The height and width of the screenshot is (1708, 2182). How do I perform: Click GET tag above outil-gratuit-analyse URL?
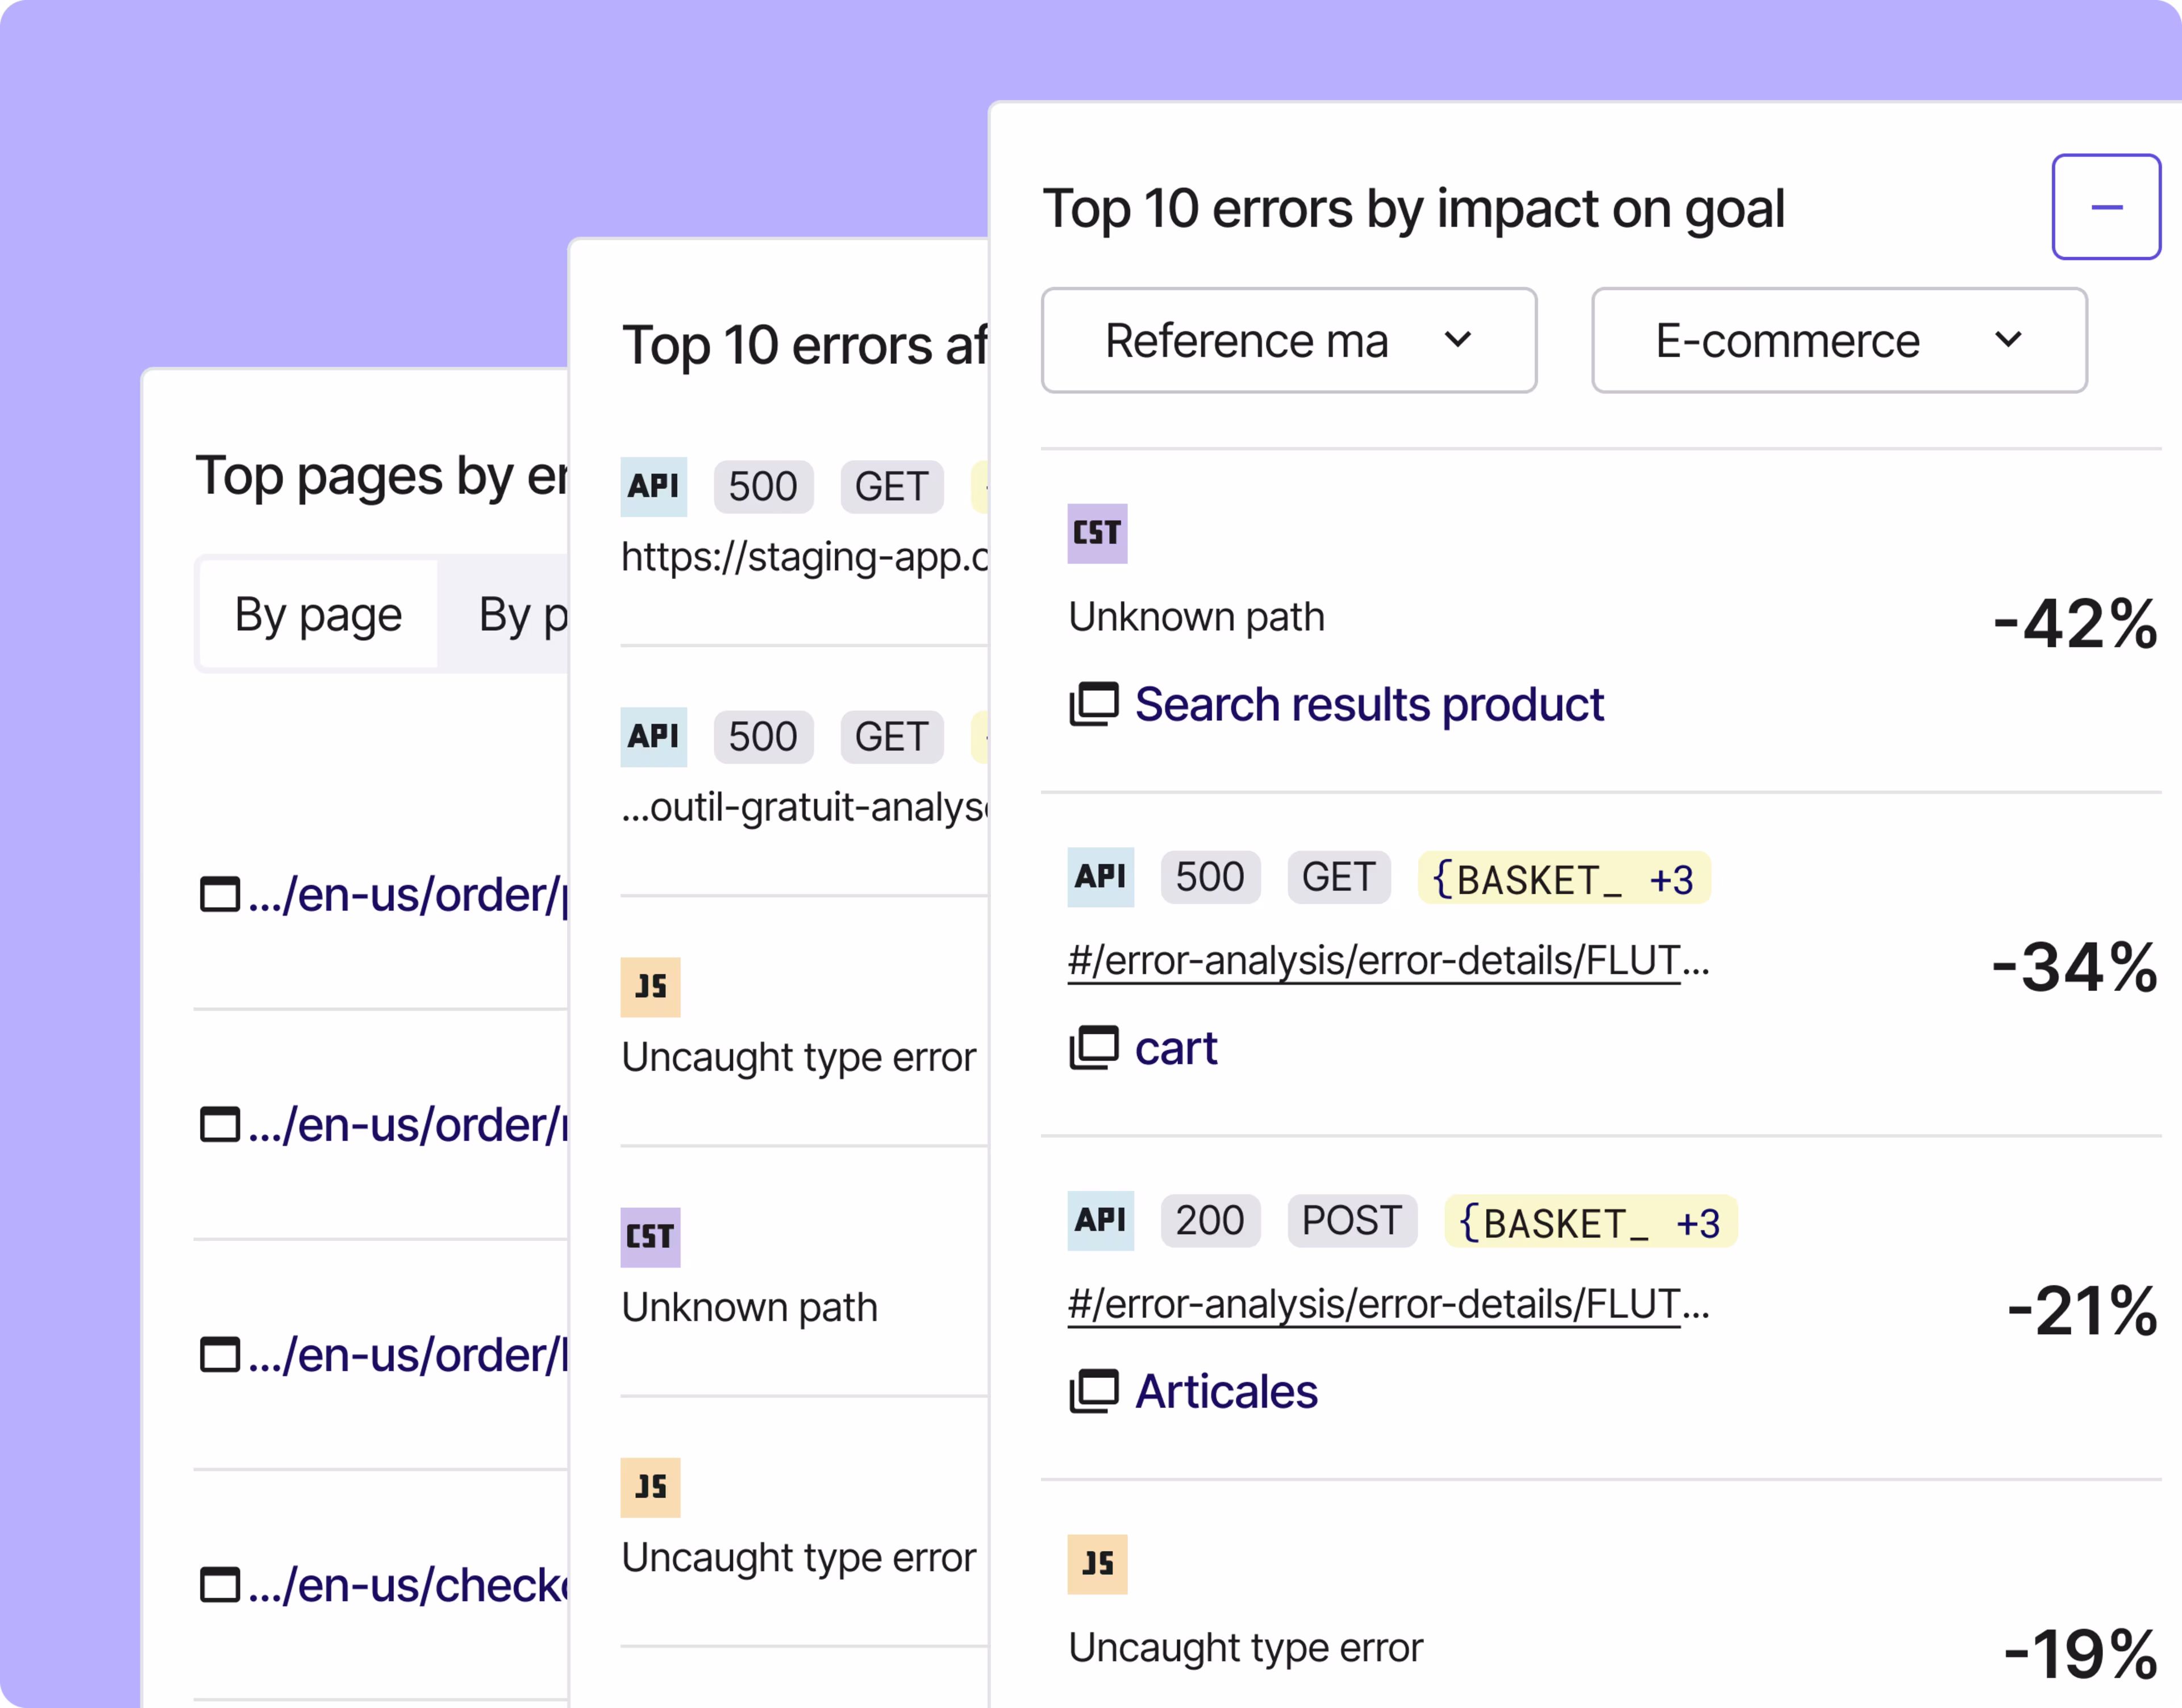coord(891,737)
